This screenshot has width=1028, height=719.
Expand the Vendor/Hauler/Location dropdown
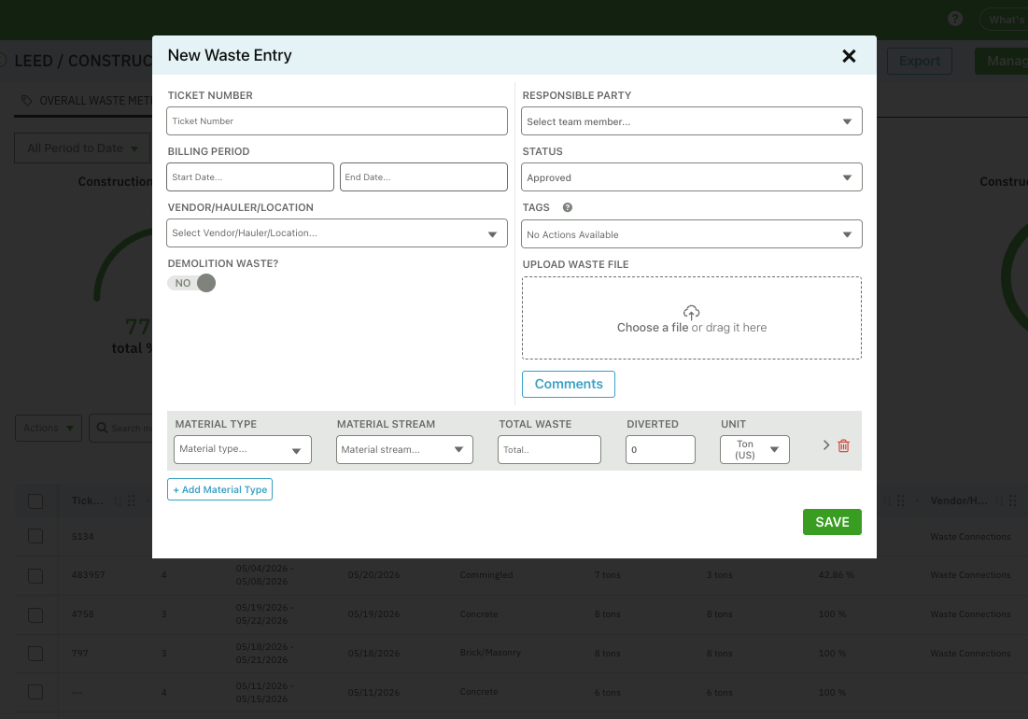pyautogui.click(x=337, y=233)
